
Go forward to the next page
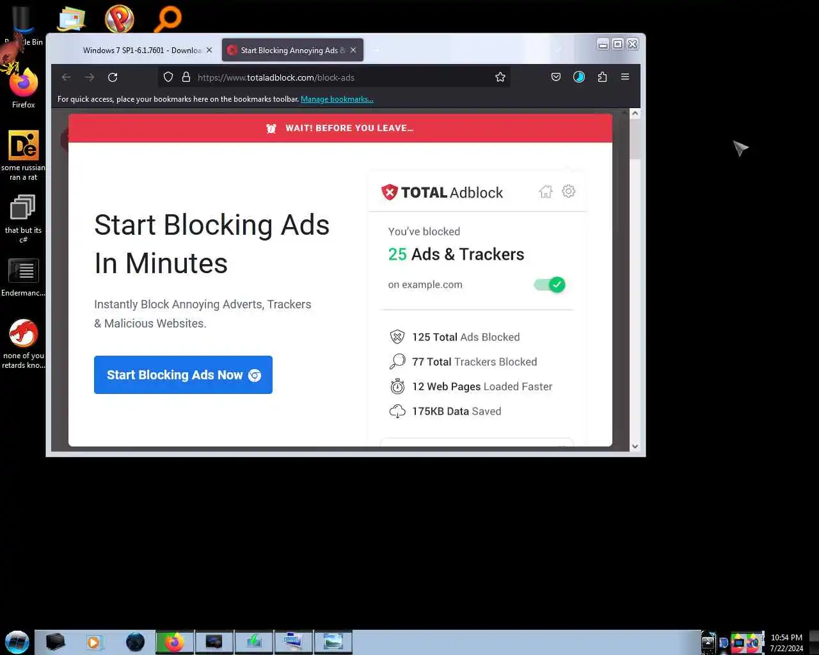click(x=90, y=77)
